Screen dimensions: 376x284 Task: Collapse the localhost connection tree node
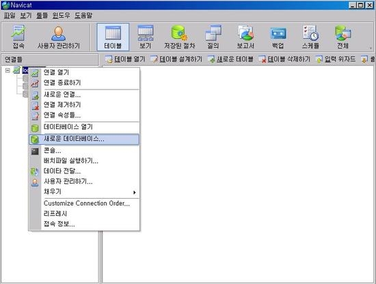click(x=8, y=70)
